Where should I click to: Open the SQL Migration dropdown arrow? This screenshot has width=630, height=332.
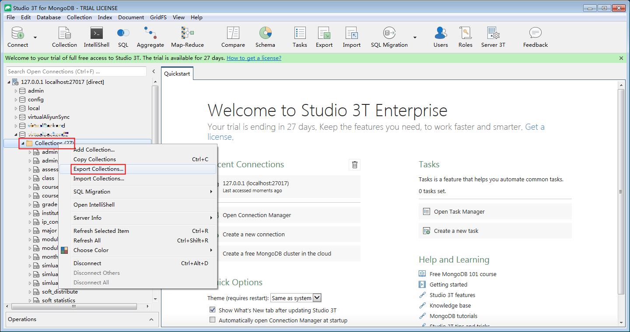pyautogui.click(x=415, y=38)
